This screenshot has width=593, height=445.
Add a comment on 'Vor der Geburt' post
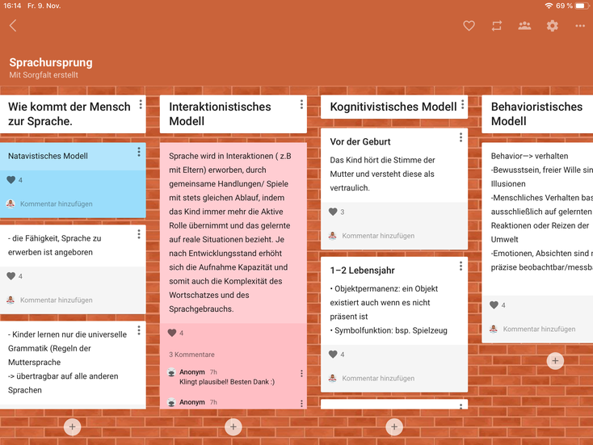[378, 236]
